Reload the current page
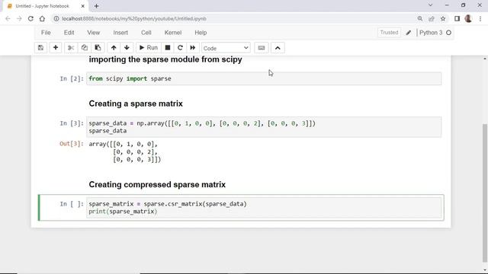 [30, 18]
